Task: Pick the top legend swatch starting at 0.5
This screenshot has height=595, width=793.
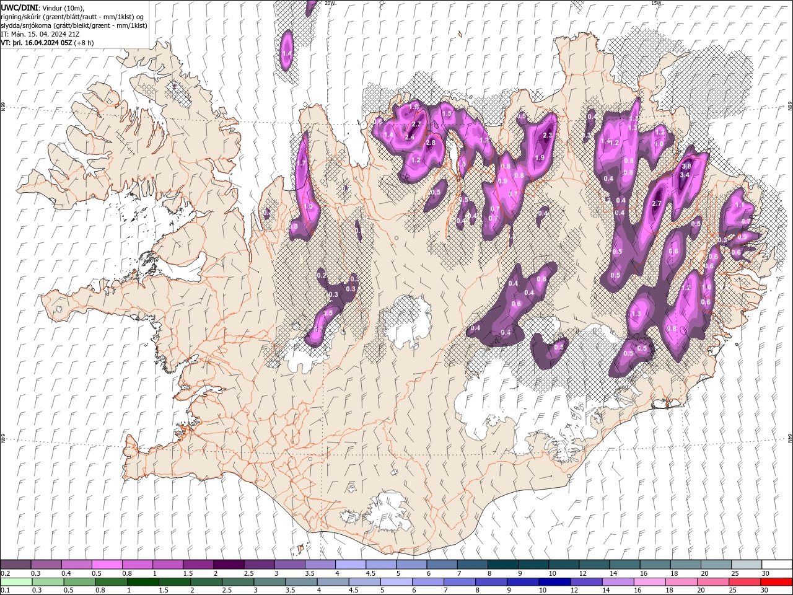Action: pyautogui.click(x=107, y=565)
